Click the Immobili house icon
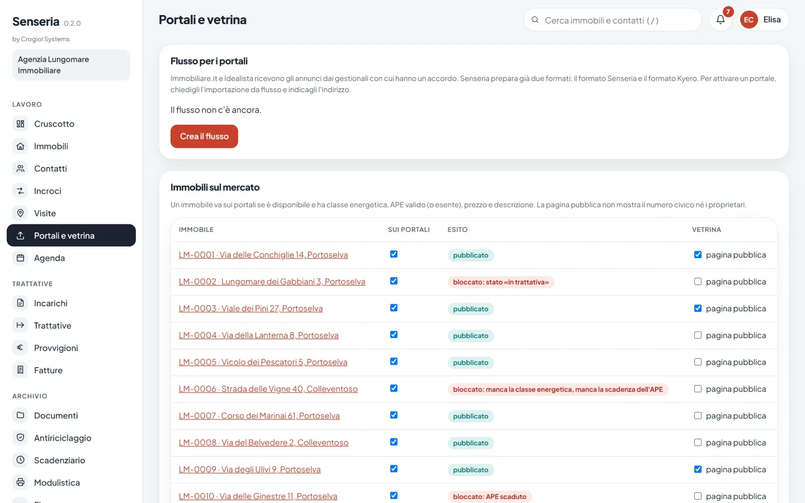The width and height of the screenshot is (805, 503). pyautogui.click(x=20, y=146)
